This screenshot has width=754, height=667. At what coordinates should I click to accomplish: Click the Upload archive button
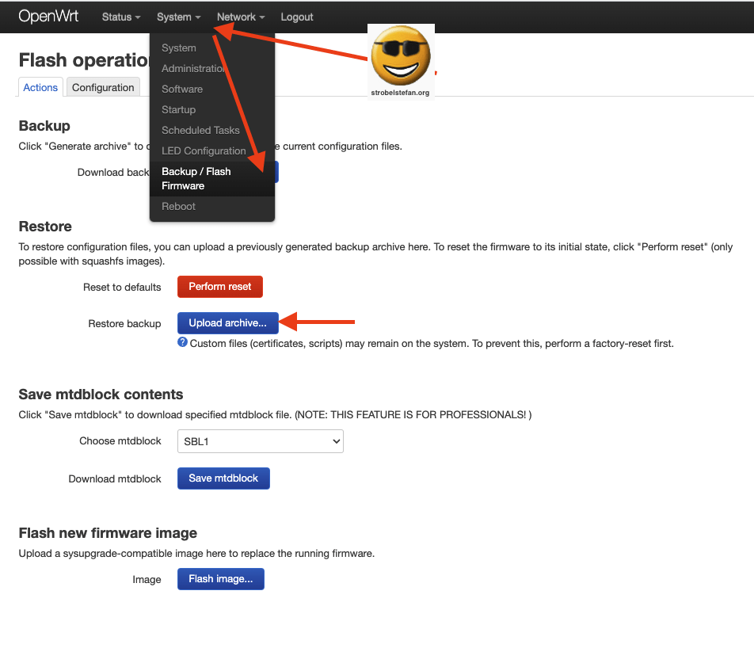click(x=227, y=322)
